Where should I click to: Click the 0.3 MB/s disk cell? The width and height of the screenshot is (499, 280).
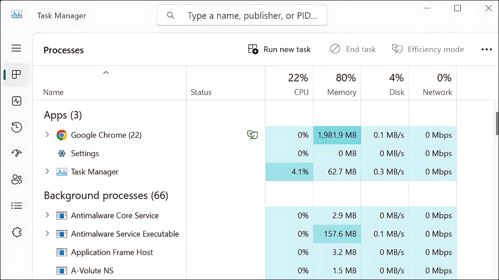(385, 172)
